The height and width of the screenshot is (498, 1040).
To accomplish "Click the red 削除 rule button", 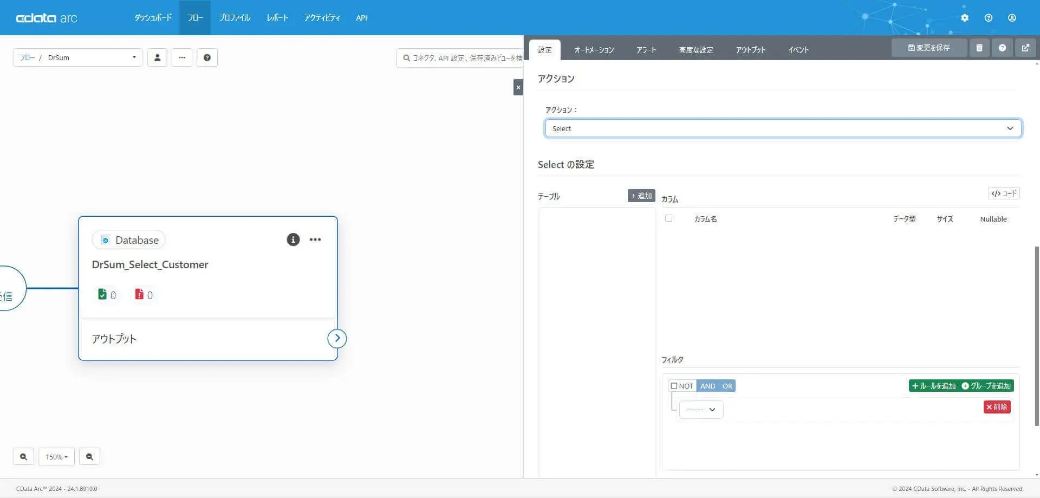I will pyautogui.click(x=997, y=407).
